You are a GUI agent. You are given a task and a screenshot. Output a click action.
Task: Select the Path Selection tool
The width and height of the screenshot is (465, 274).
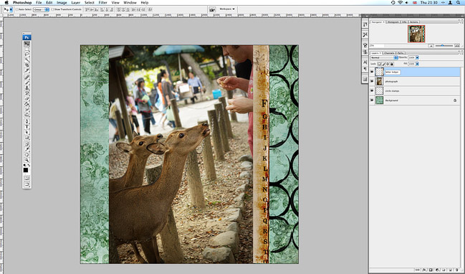tap(27, 132)
